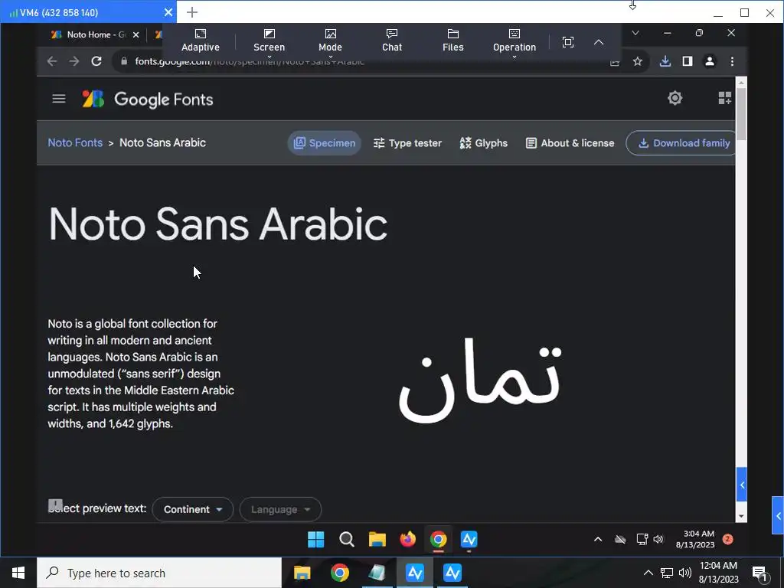Show hidden icons in the local tray
This screenshot has height=588, width=784.
(648, 573)
